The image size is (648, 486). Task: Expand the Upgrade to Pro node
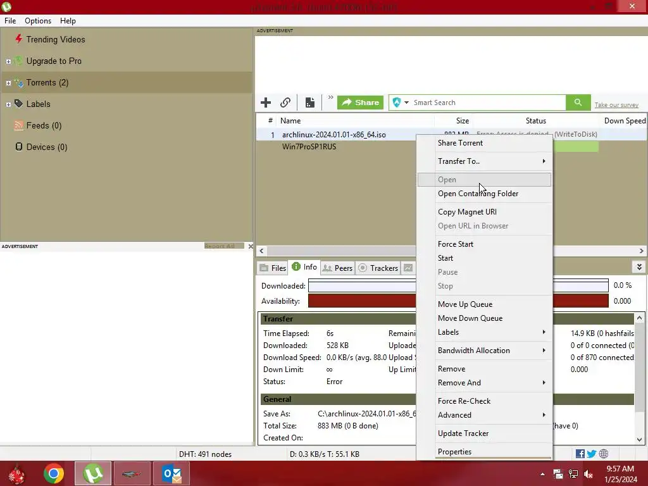click(8, 61)
